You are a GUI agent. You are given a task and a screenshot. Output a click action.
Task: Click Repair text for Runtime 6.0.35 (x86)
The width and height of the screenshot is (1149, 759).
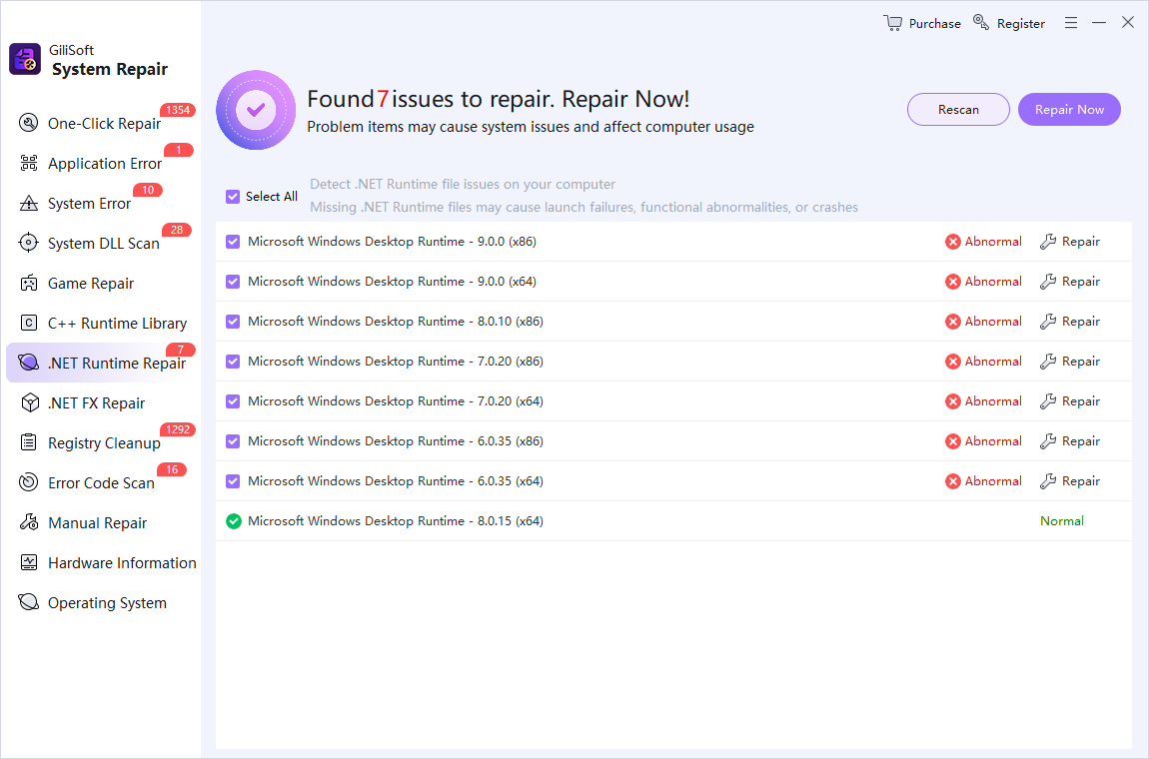1081,441
